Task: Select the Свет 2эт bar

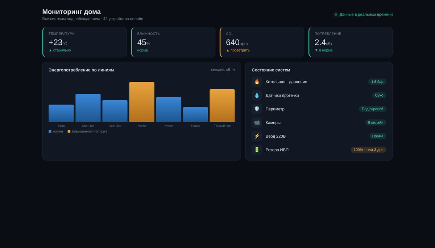Action: [x=115, y=111]
